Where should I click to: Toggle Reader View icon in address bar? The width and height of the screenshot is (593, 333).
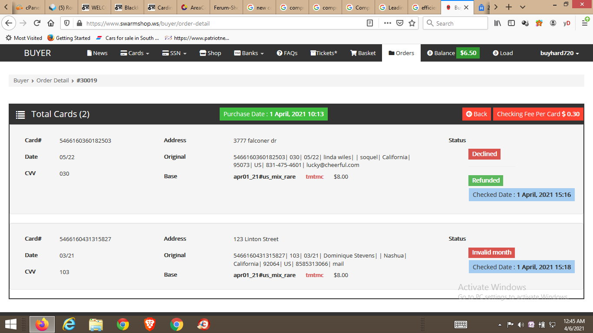tap(370, 23)
